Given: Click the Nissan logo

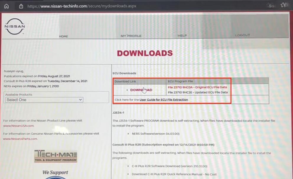Looking at the screenshot, I should click(14, 26).
